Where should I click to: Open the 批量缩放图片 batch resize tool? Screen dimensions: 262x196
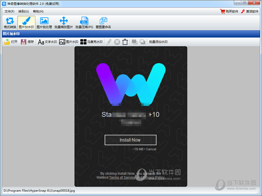pyautogui.click(x=64, y=23)
